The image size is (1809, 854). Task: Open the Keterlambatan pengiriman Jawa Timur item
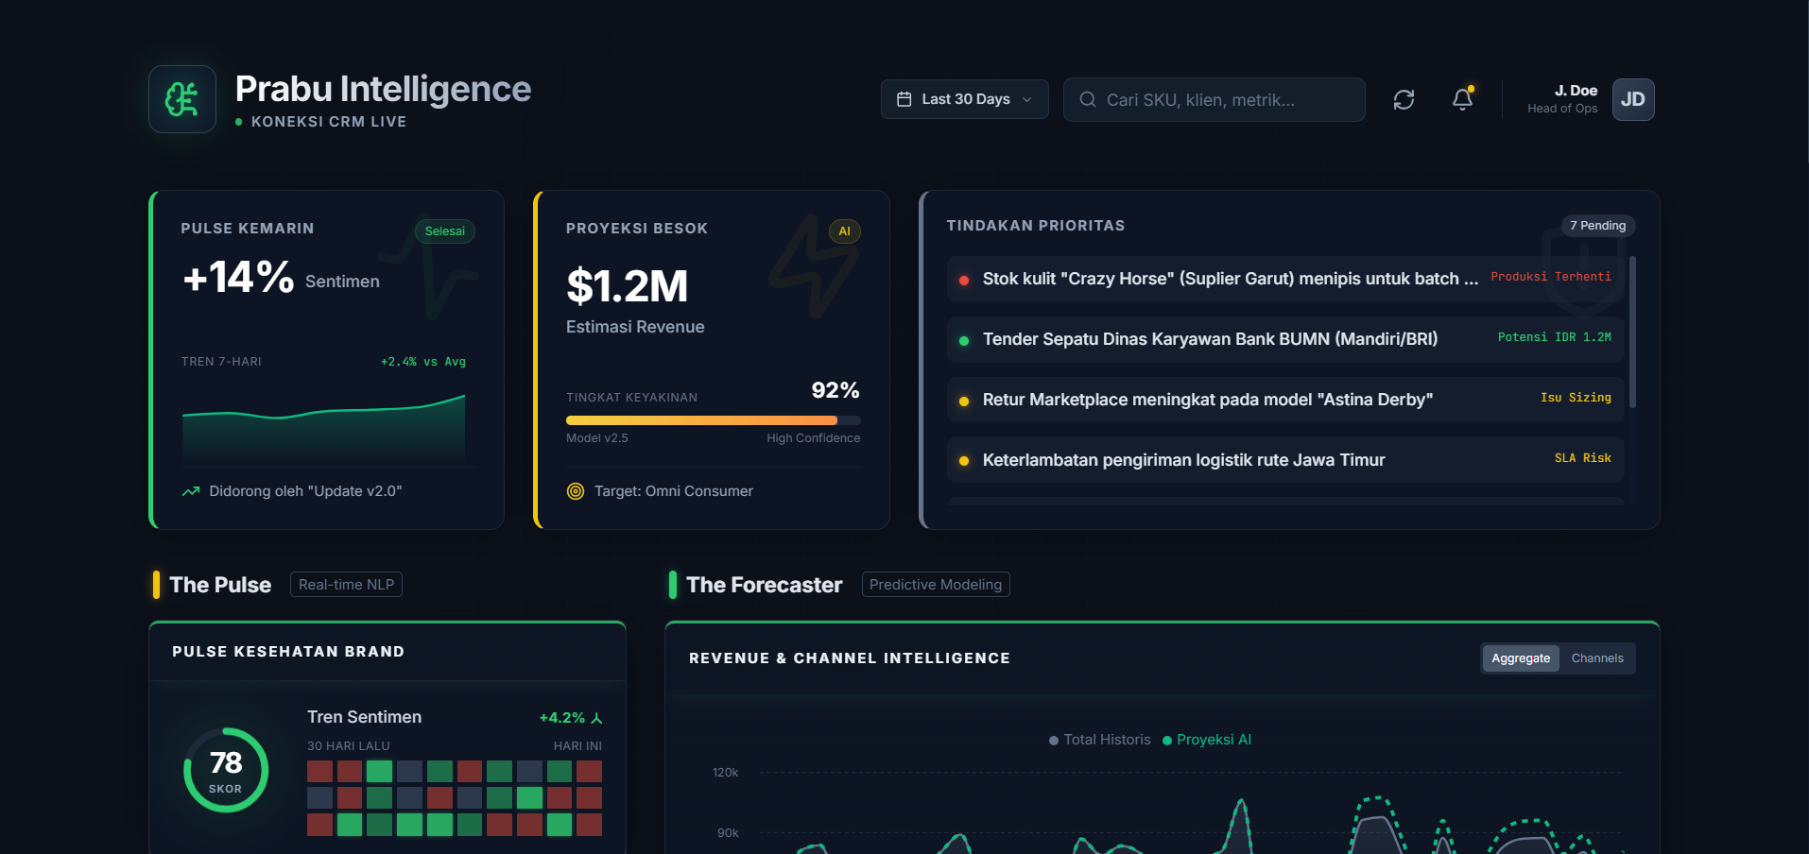pos(1285,460)
